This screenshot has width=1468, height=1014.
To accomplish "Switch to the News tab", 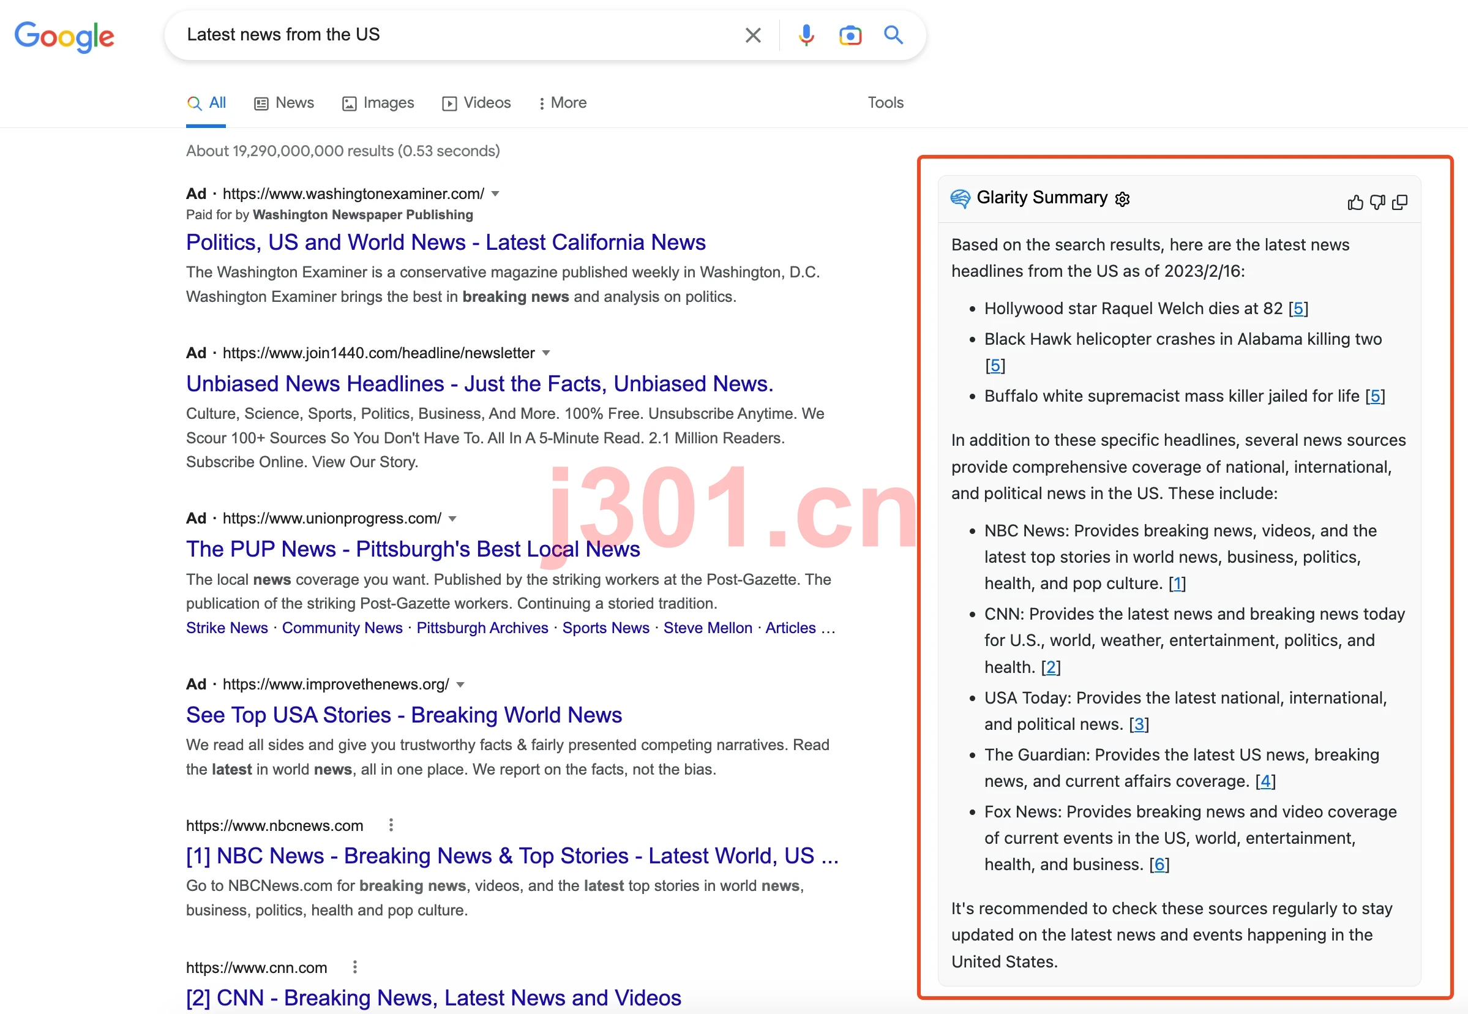I will 284,103.
